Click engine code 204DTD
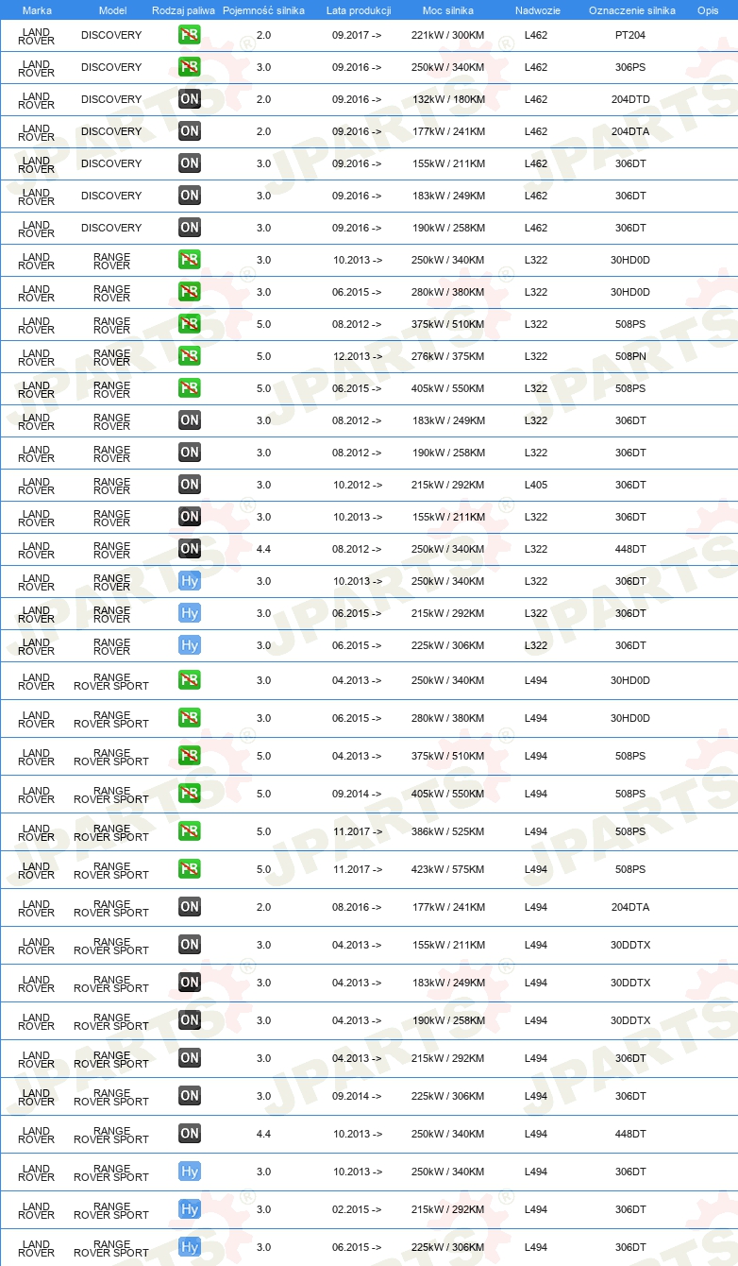The height and width of the screenshot is (1266, 738). pyautogui.click(x=630, y=99)
